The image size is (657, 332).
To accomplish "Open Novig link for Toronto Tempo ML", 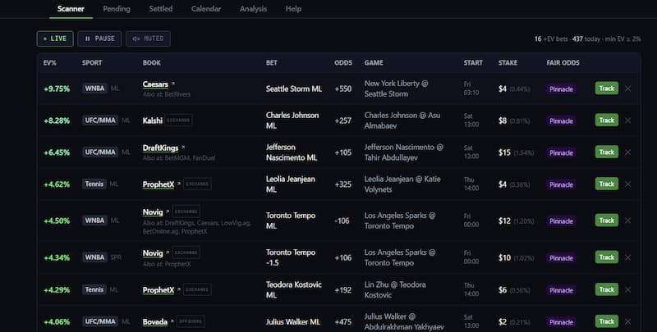I will (153, 212).
